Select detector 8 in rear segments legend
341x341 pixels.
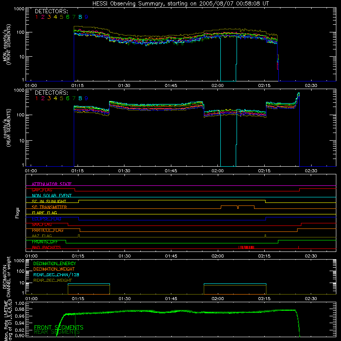click(x=80, y=98)
